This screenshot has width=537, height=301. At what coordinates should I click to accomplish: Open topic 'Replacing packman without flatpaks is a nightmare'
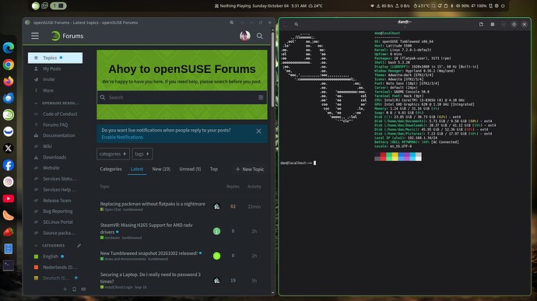[153, 204]
